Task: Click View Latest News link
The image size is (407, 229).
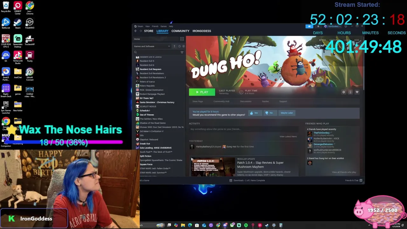Action: (288, 136)
